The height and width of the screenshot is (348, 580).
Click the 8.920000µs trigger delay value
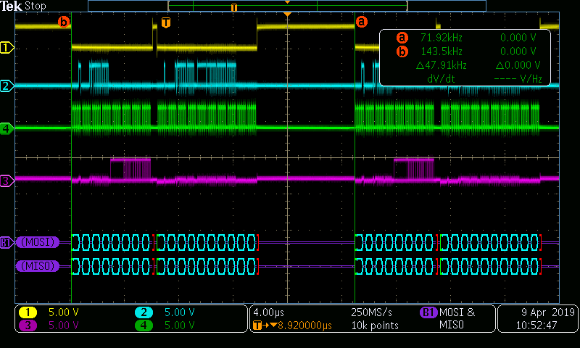tap(305, 326)
